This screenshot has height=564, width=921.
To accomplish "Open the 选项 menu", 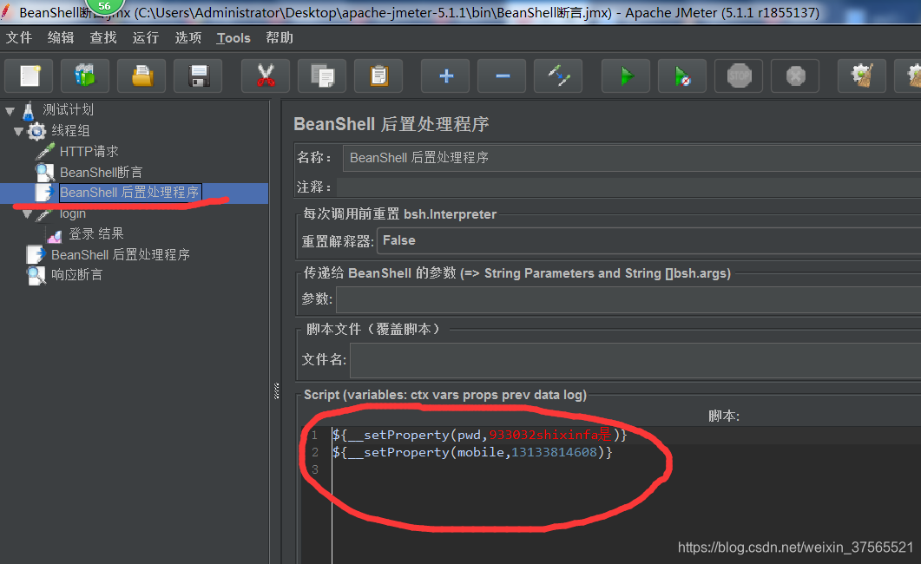I will point(187,37).
